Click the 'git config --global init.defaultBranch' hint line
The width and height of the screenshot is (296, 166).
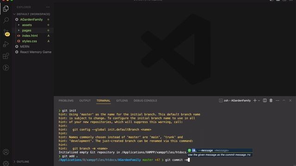[105, 130]
